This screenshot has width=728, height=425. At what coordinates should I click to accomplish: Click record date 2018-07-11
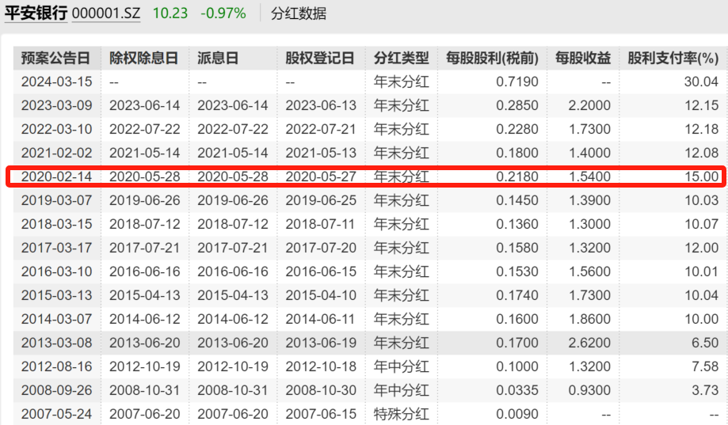click(320, 224)
